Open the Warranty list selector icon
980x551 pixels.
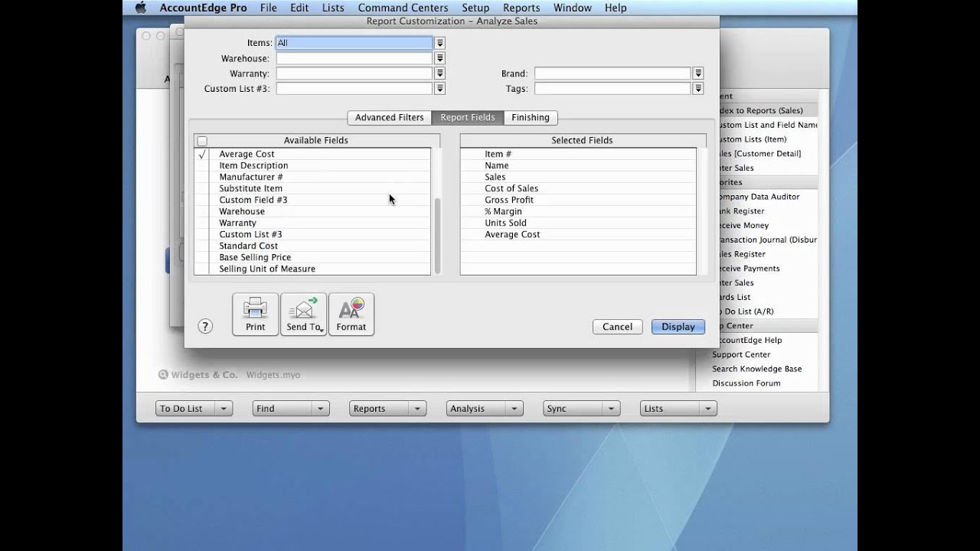point(439,73)
